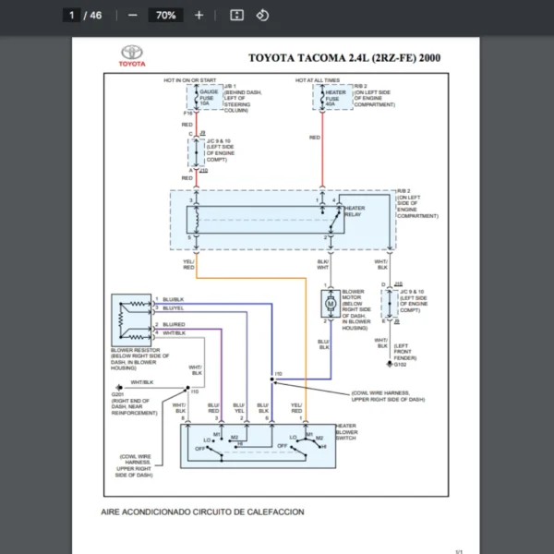Viewport: 554px width, 554px height.
Task: Click the zoom out minus button
Action: (x=133, y=16)
